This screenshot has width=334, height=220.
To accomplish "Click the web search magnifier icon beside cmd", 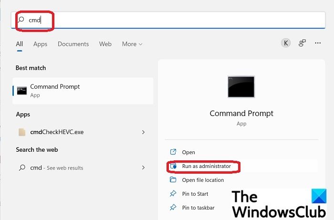I will click(22, 168).
